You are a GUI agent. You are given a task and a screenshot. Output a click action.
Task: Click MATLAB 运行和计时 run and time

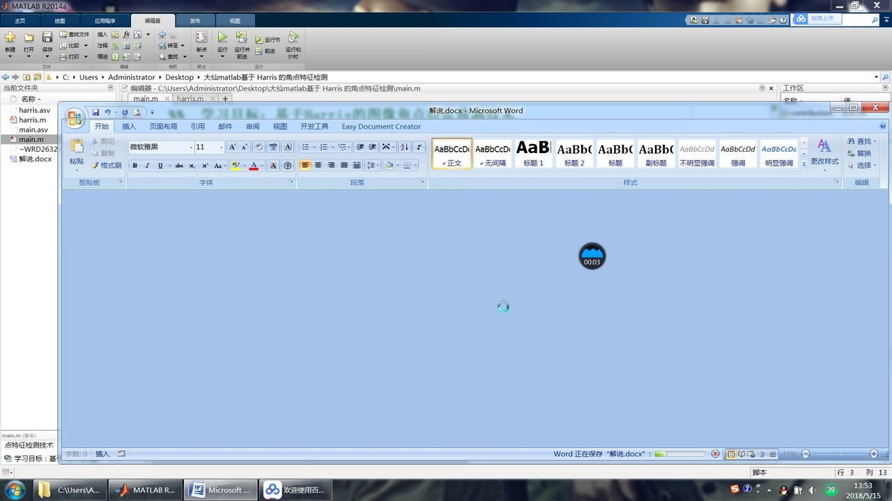pos(293,45)
